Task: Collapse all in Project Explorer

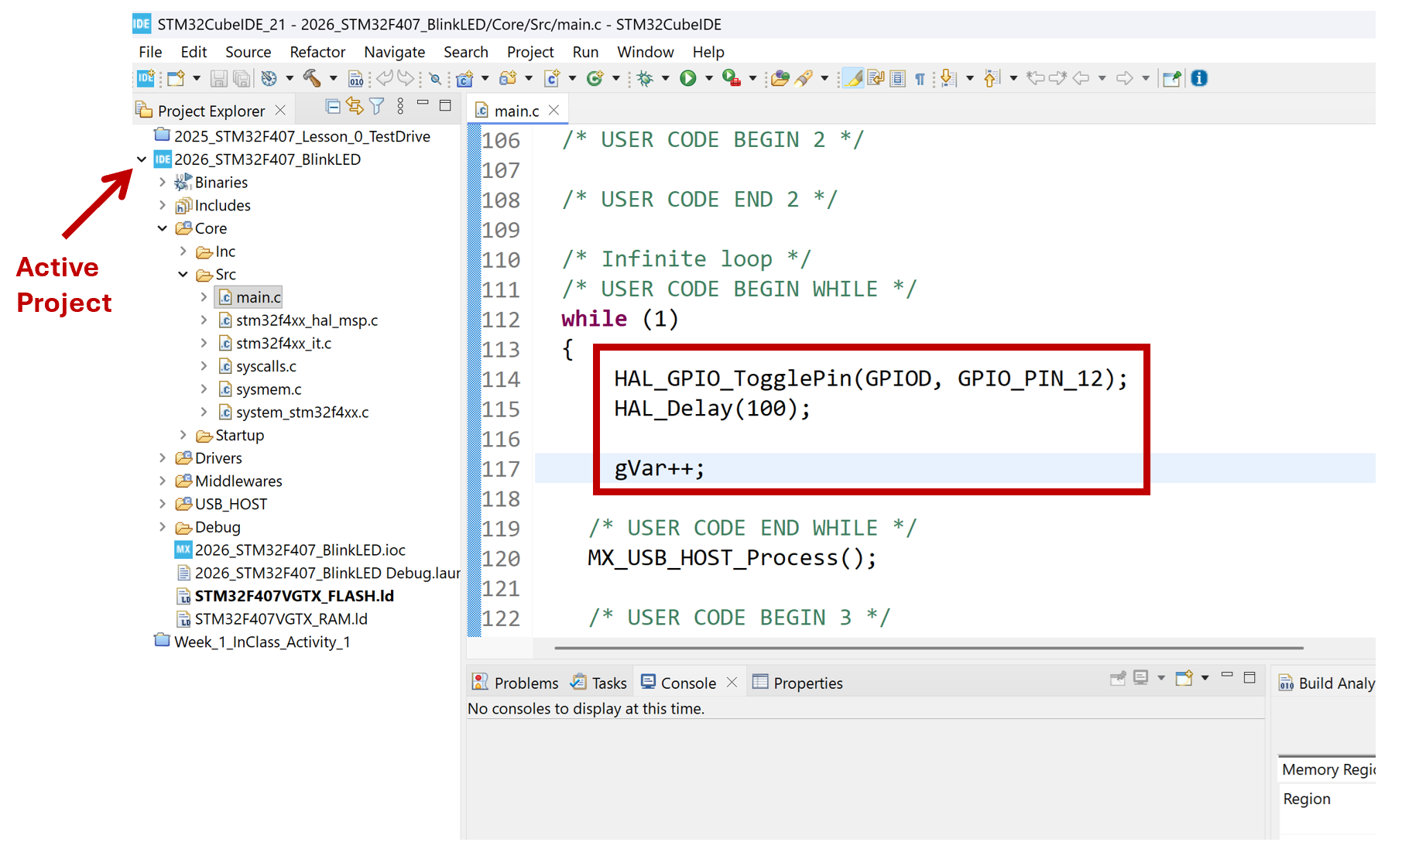Action: click(333, 107)
